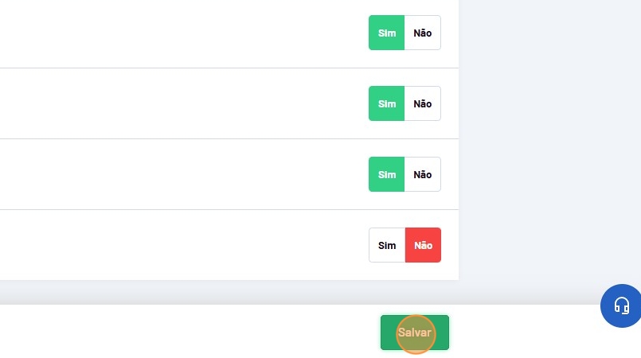Click Sim in the third row
This screenshot has width=641, height=358.
coord(387,174)
